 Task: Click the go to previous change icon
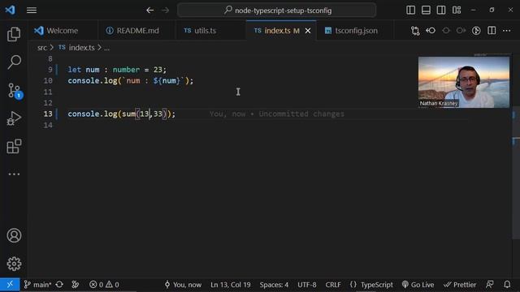[431, 31]
